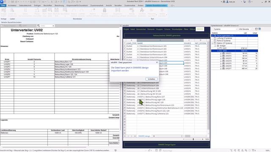Screen dimensions: 271x152
Task: Click SIMARIS Design Export button
Action: point(166,144)
